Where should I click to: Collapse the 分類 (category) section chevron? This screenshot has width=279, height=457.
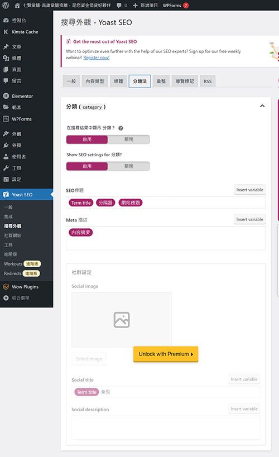(x=262, y=106)
